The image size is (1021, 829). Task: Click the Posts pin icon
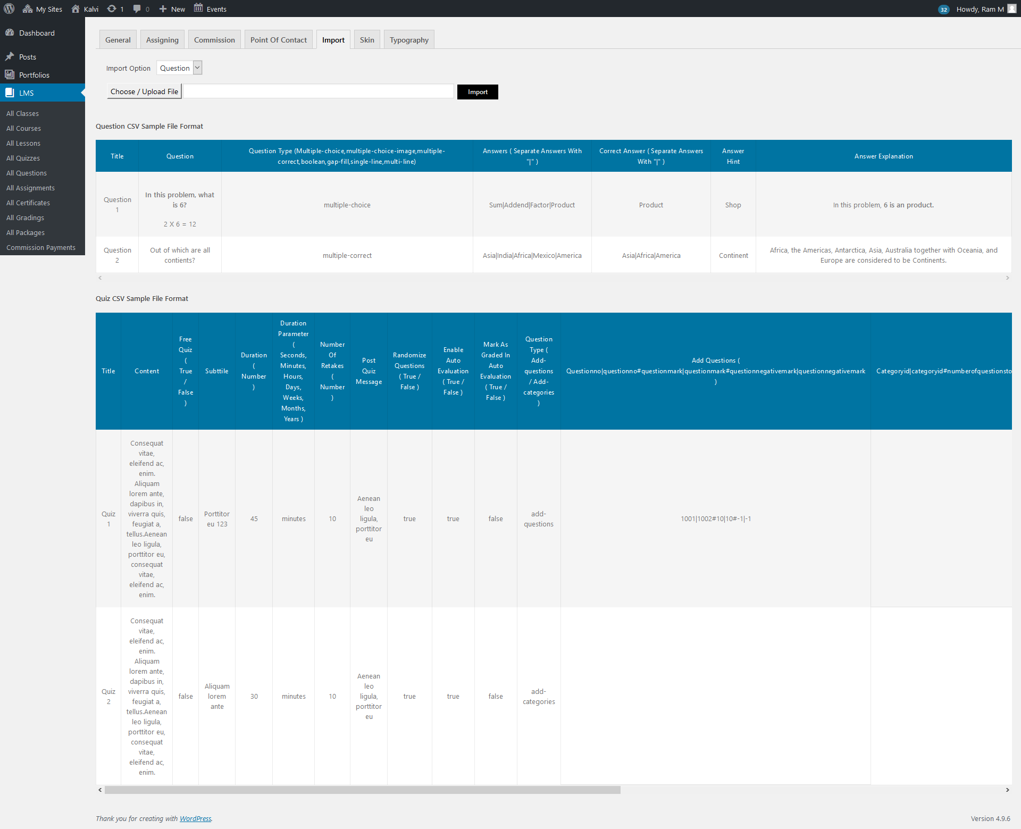point(10,56)
